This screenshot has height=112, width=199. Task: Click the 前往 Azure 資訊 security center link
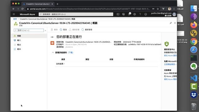(170, 55)
